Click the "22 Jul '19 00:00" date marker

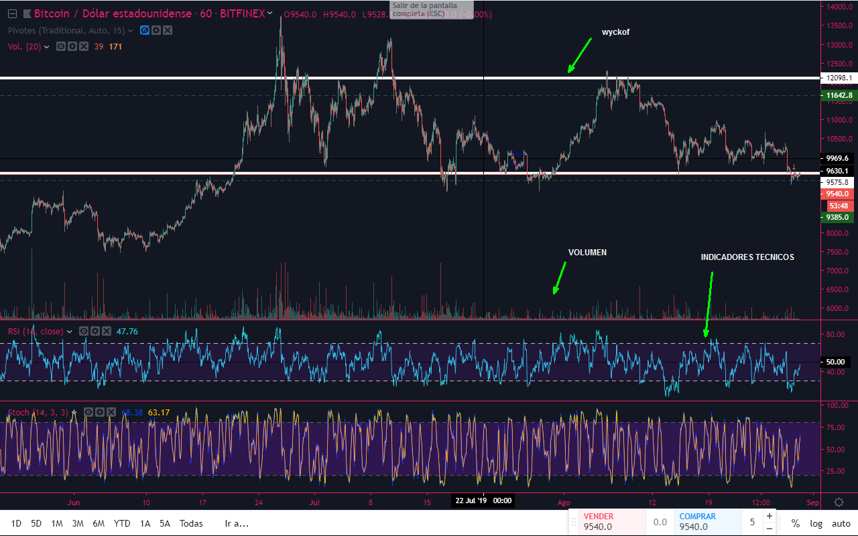coord(484,500)
